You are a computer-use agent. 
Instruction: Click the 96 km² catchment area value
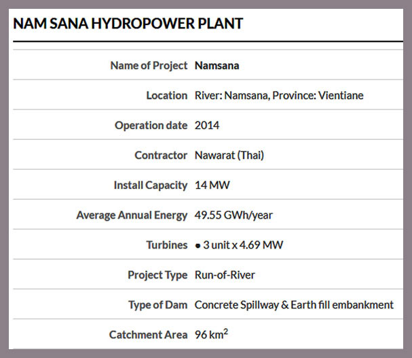(211, 334)
